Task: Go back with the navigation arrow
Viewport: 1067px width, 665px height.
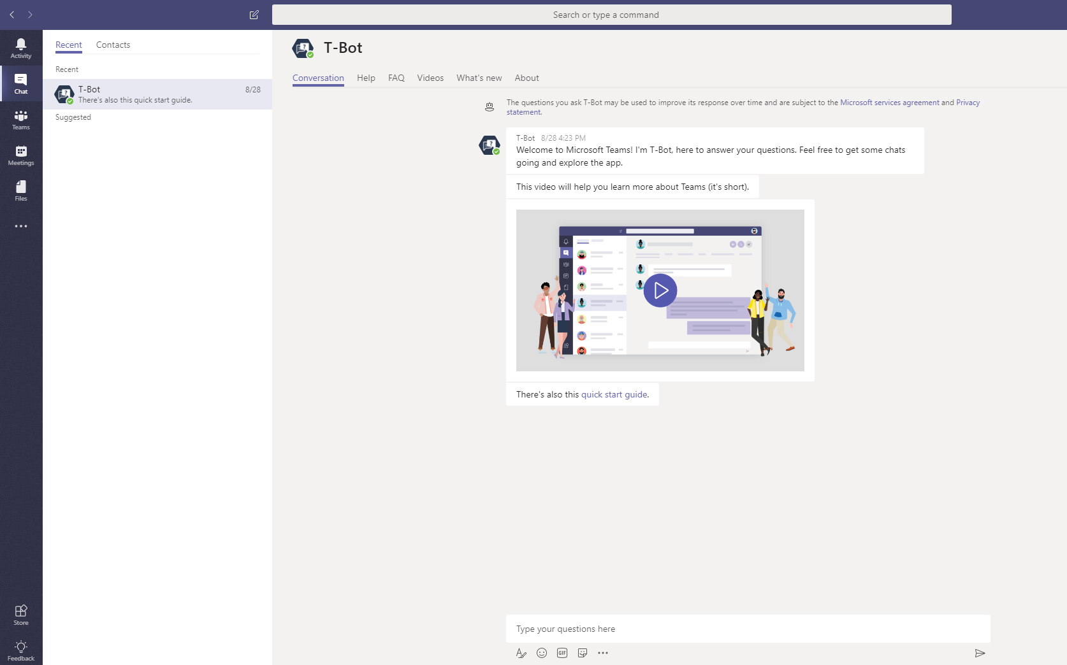Action: pos(12,15)
